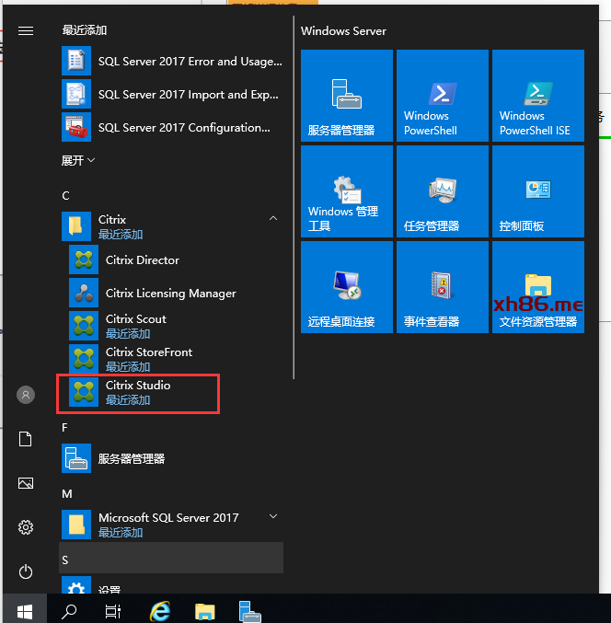
Task: Click the 最近添加 heading
Action: pyautogui.click(x=85, y=30)
